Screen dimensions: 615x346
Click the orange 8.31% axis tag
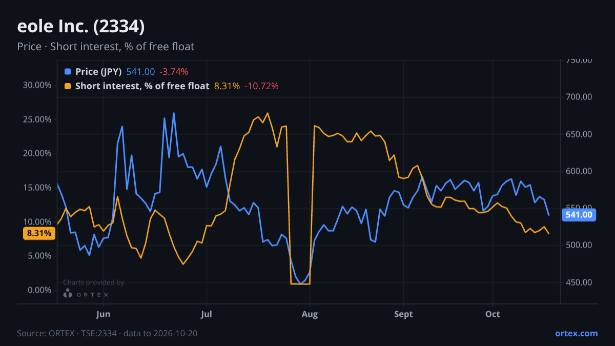(x=39, y=233)
